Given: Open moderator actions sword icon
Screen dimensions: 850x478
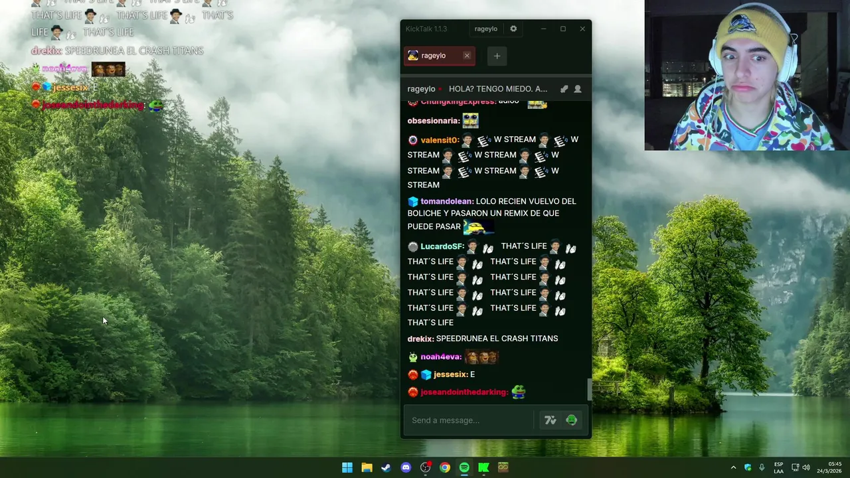Looking at the screenshot, I should point(564,89).
